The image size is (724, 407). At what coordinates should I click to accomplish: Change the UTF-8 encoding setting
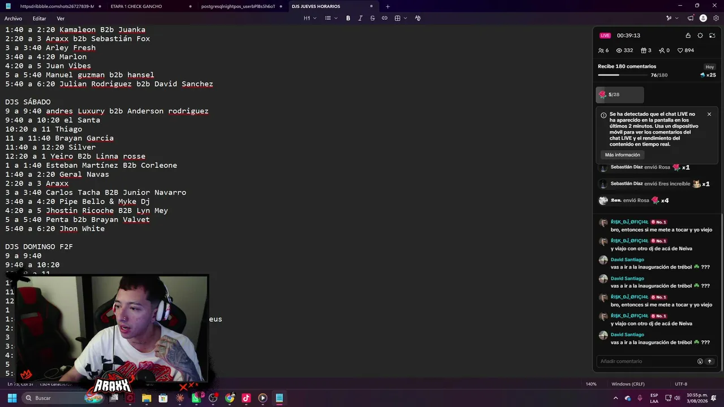tap(681, 384)
